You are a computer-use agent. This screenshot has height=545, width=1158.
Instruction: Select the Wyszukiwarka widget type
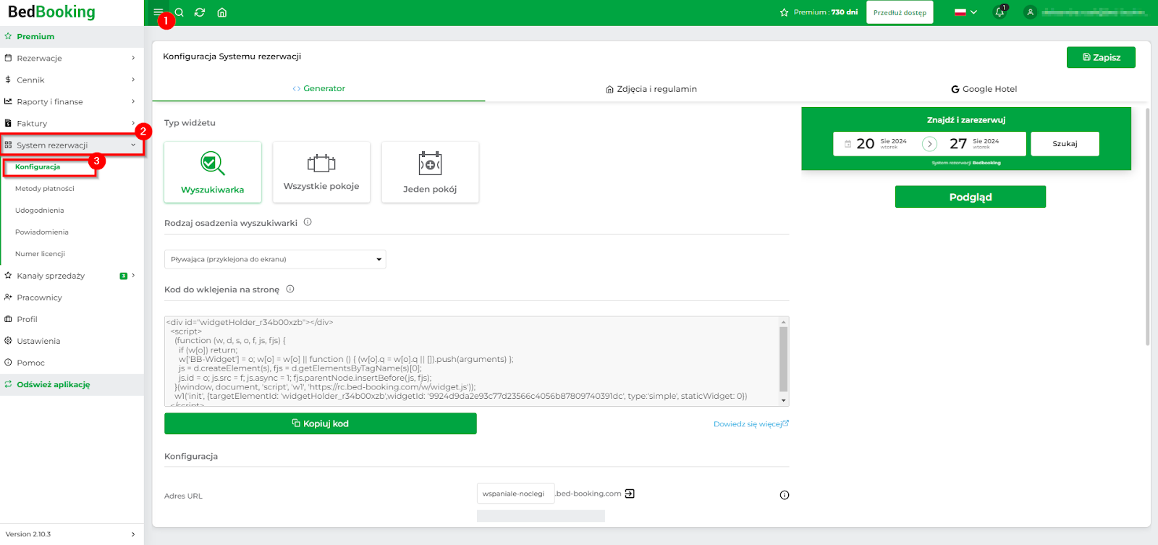tap(213, 172)
